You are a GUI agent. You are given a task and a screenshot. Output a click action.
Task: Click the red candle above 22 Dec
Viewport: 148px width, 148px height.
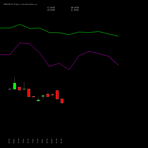(48, 95)
